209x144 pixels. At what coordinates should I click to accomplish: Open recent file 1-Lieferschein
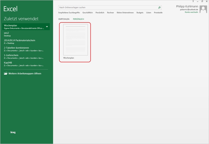(x=26, y=56)
